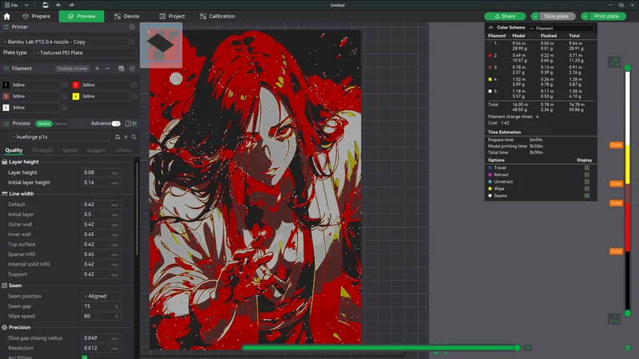
Task: Click Layer height value field
Action: (x=101, y=172)
